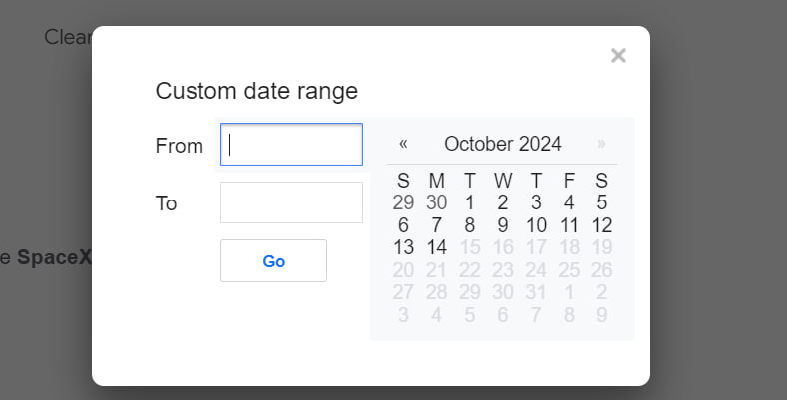This screenshot has height=400, width=787.
Task: Pick October 11 on the calendar
Action: click(x=569, y=225)
